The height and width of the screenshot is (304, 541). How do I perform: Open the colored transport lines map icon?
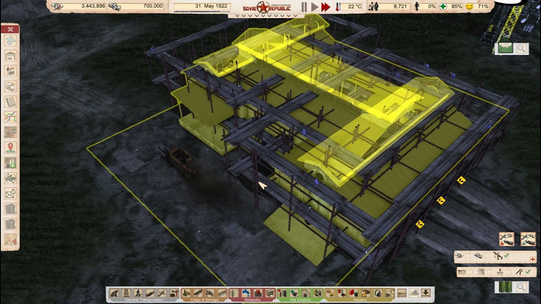[x=11, y=117]
